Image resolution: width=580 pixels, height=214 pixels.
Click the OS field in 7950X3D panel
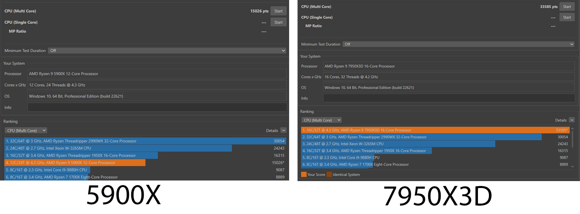[x=449, y=88]
